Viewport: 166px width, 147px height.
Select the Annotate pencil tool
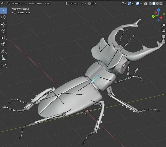pos(3,51)
